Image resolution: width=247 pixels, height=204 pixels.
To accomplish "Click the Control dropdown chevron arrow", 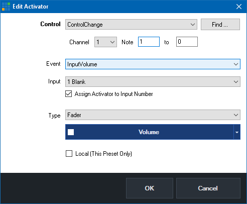I will pos(193,25).
